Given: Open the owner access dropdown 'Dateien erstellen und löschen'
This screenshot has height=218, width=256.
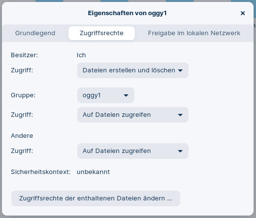Looking at the screenshot, I should 133,70.
